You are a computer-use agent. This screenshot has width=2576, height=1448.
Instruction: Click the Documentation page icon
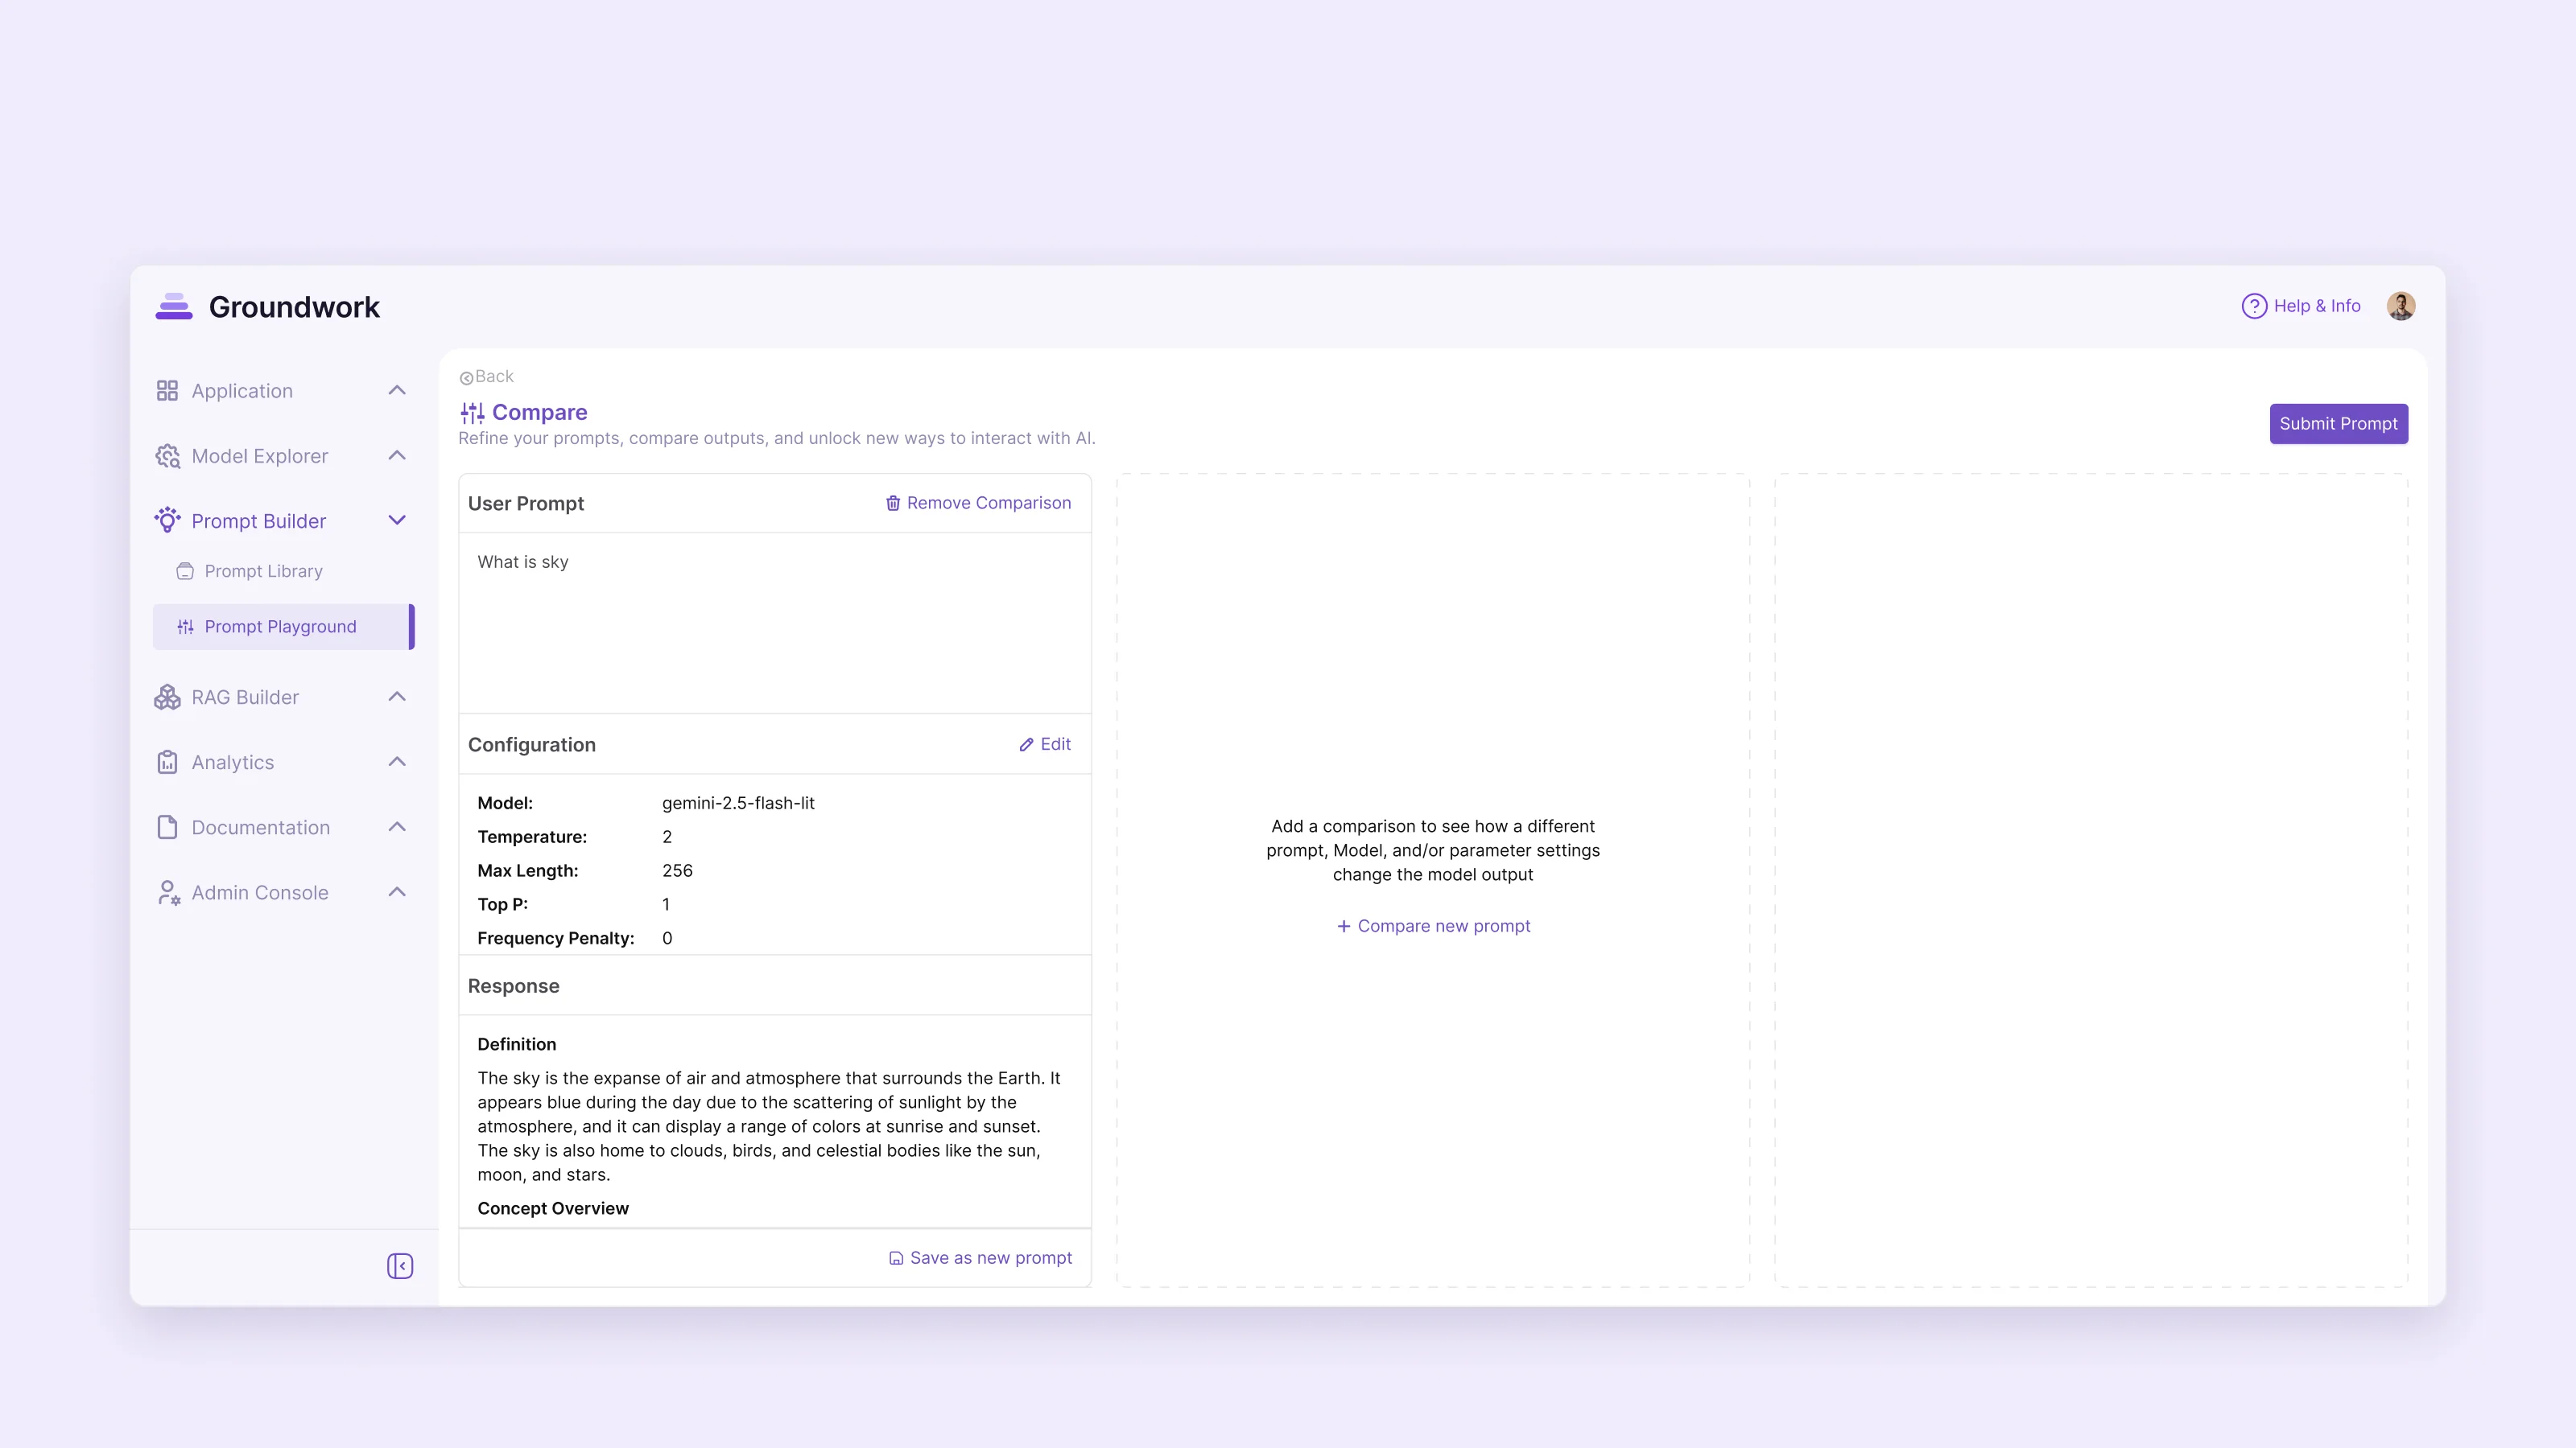pyautogui.click(x=167, y=828)
